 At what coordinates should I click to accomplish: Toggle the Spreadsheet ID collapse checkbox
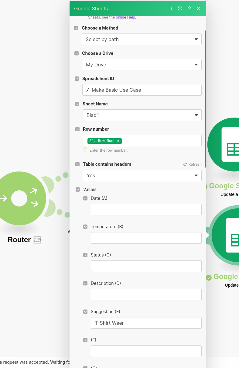point(77,79)
